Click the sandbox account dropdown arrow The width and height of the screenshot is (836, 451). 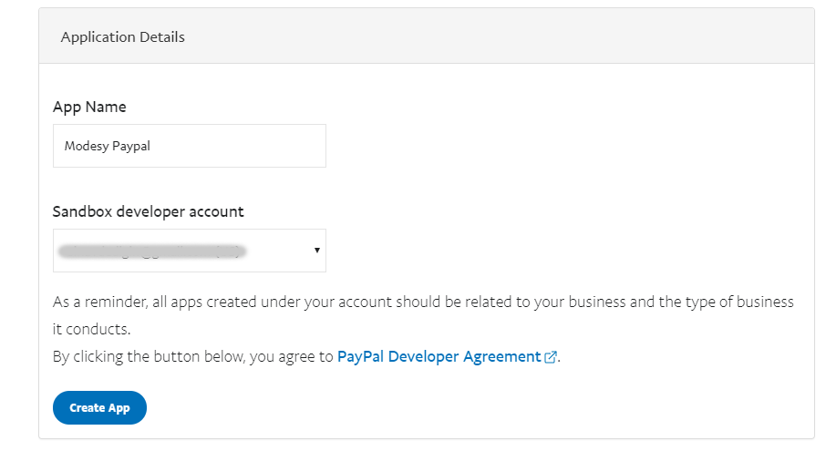click(316, 250)
